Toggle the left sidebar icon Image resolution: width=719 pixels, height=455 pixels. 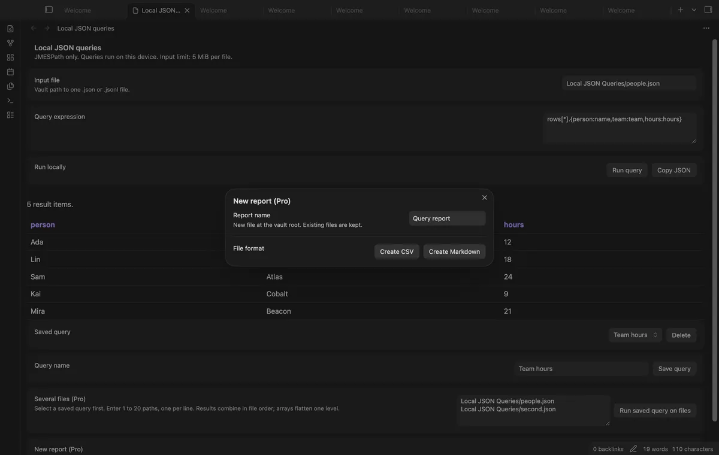click(x=49, y=10)
